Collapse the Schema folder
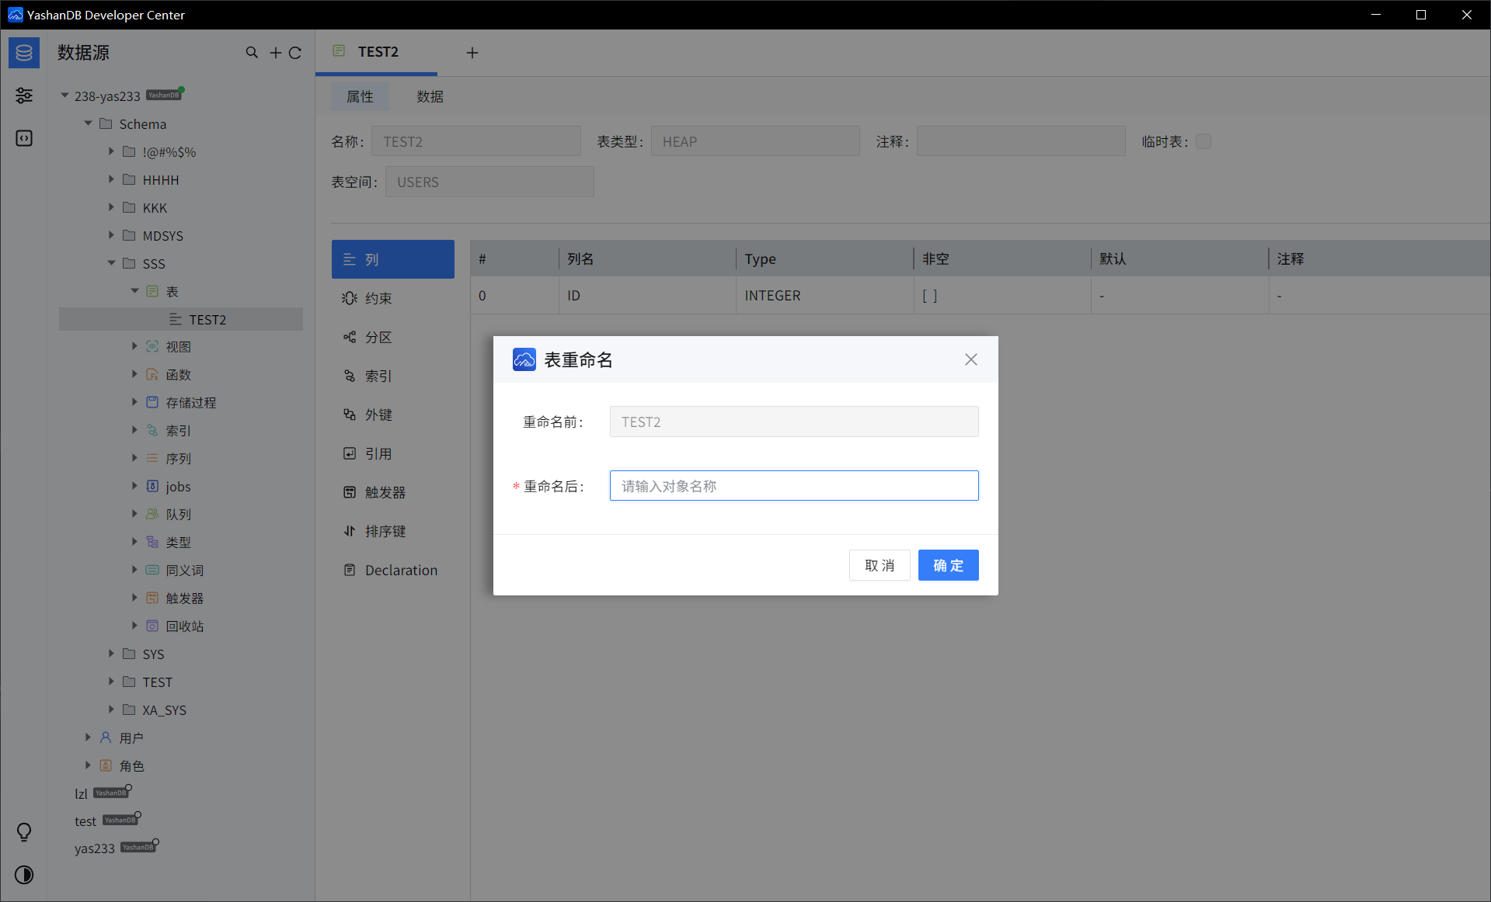Image resolution: width=1491 pixels, height=902 pixels. [89, 123]
